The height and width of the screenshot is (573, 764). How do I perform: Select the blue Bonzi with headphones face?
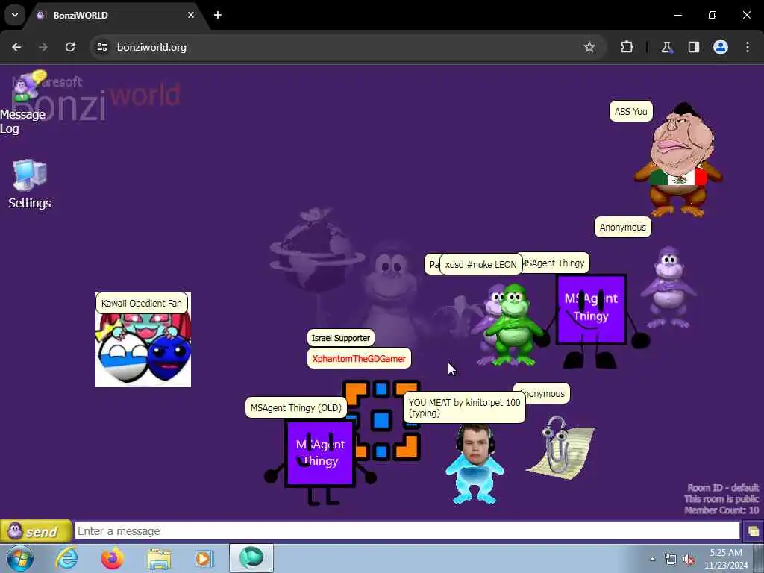click(x=474, y=464)
